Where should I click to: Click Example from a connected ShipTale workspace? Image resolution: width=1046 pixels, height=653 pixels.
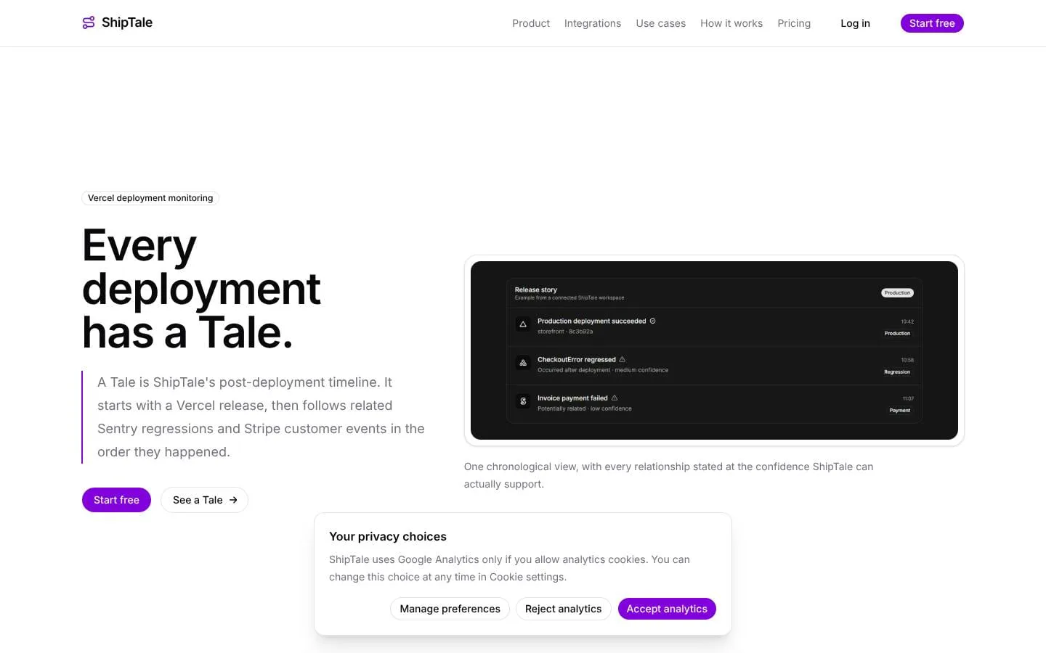(x=569, y=297)
